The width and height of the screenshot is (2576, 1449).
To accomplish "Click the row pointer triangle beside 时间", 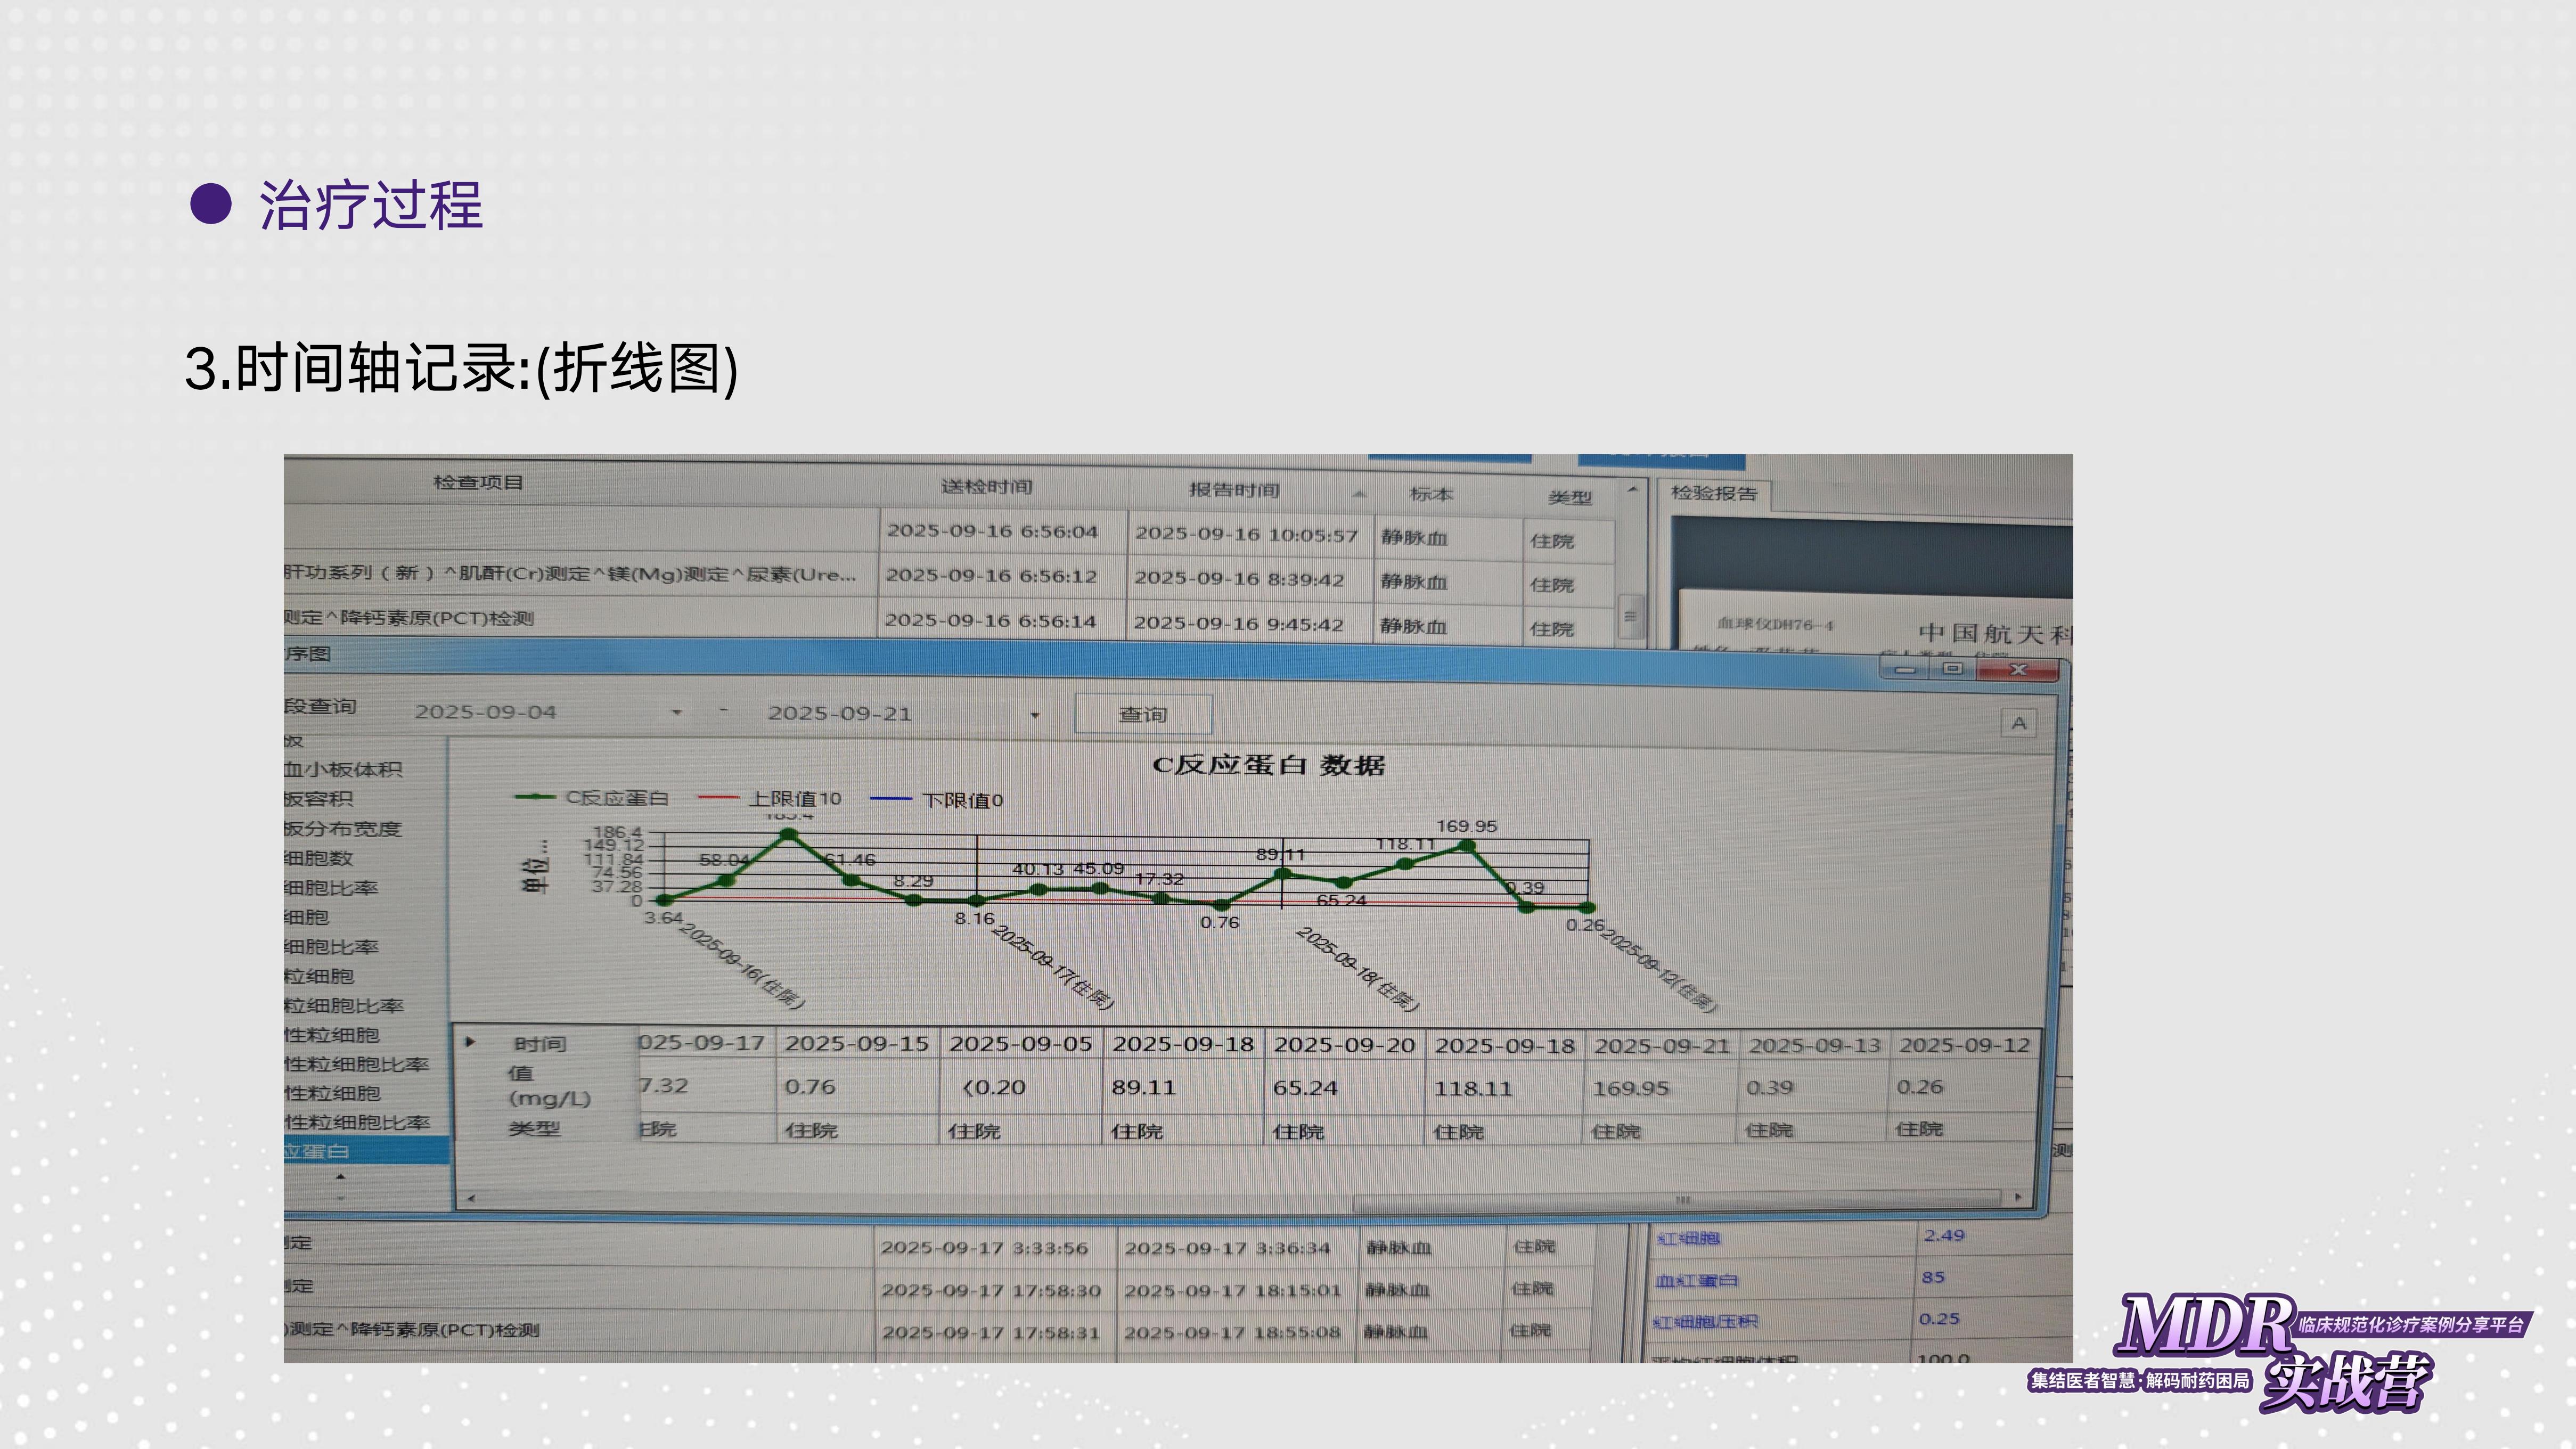I will 470,1042.
